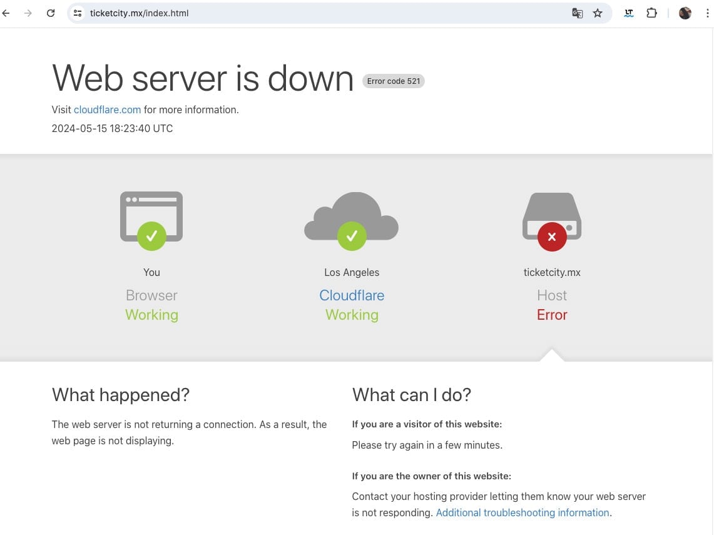
Task: Click the translate page icon
Action: click(x=577, y=13)
